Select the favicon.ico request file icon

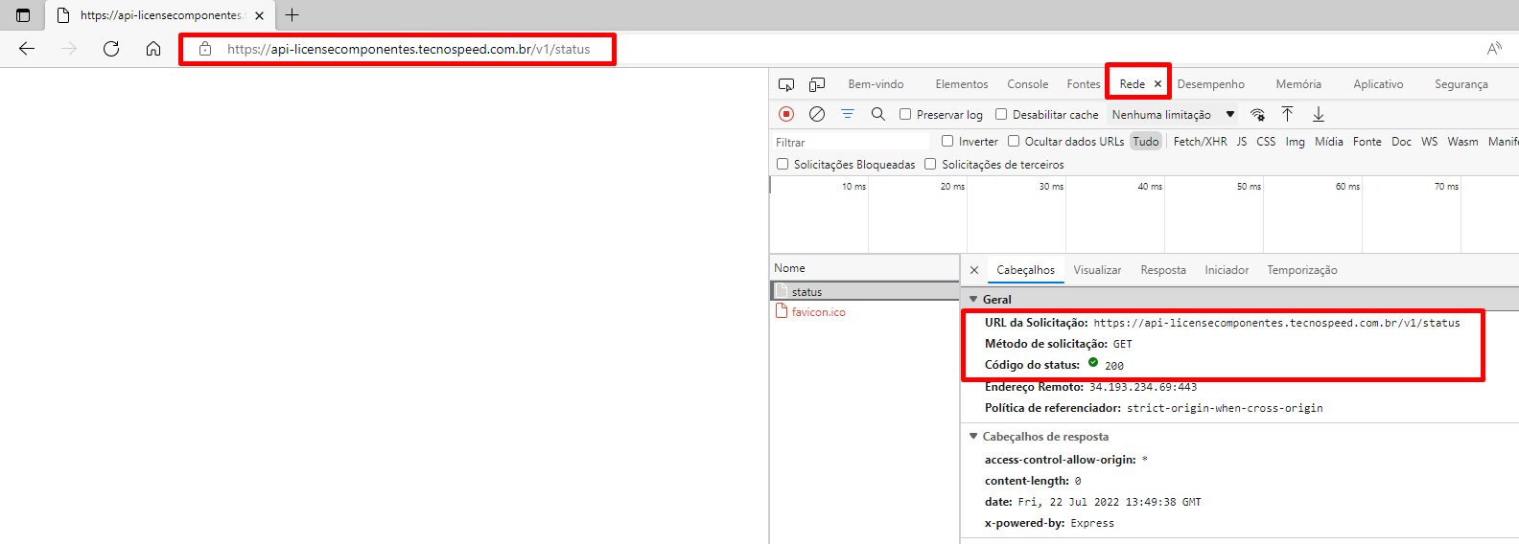(782, 311)
